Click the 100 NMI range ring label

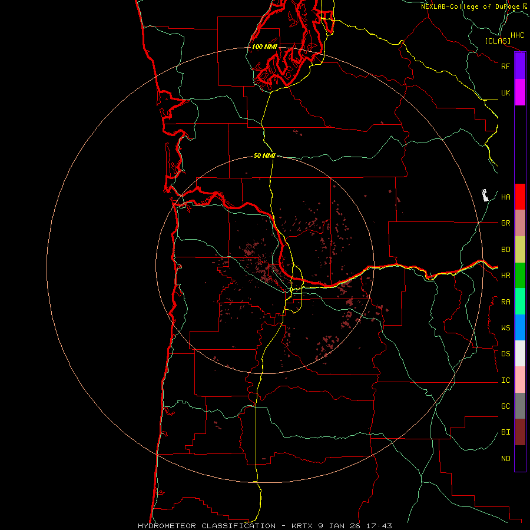click(x=264, y=47)
